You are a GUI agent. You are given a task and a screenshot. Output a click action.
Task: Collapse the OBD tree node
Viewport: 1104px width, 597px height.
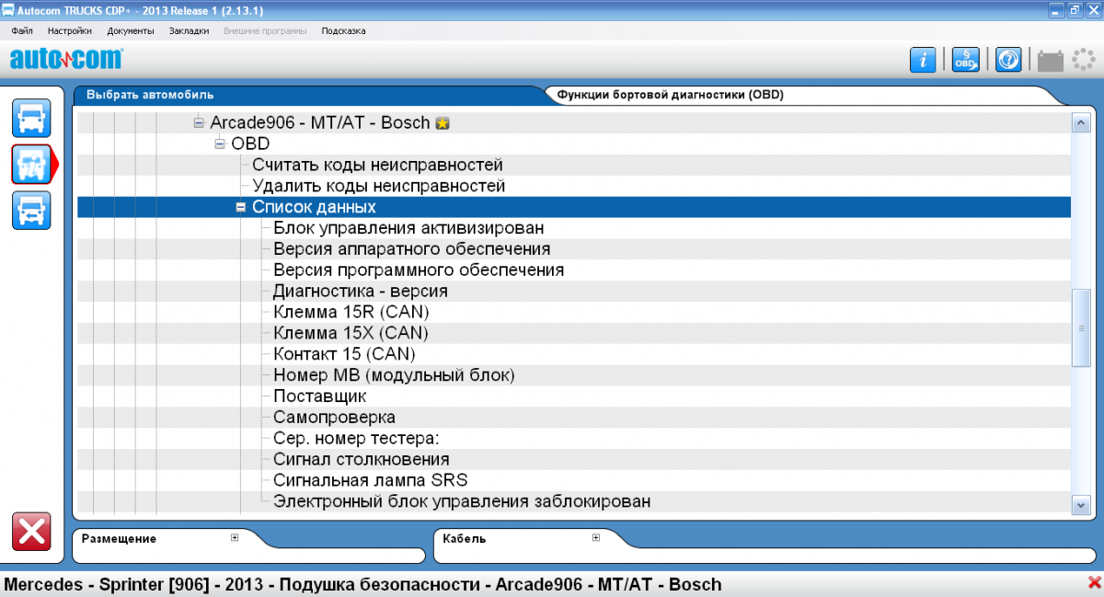click(x=219, y=144)
